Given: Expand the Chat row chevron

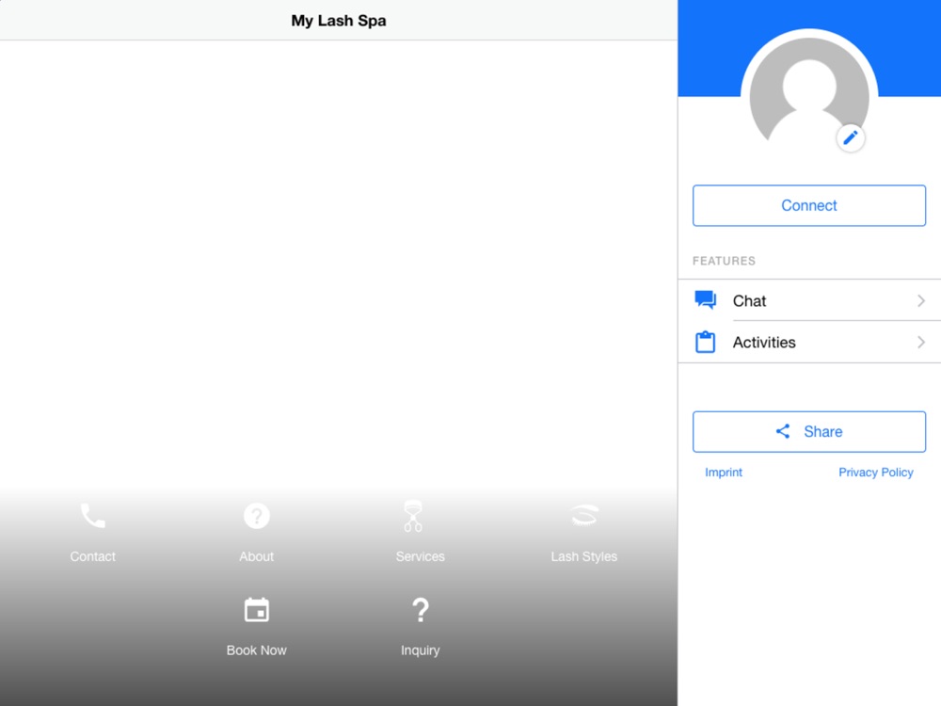Looking at the screenshot, I should 920,301.
